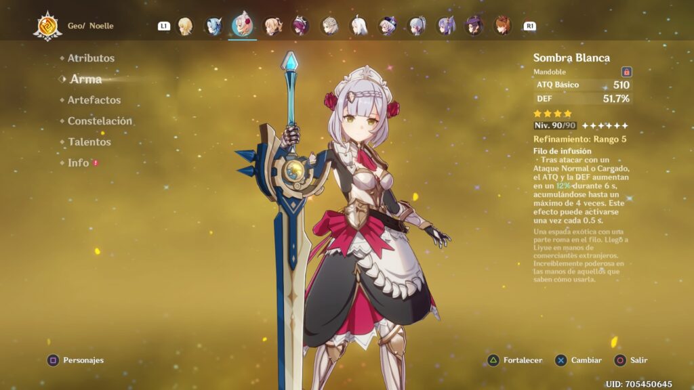
Task: Choose Fortalecer to enhance the weapon
Action: coord(523,360)
